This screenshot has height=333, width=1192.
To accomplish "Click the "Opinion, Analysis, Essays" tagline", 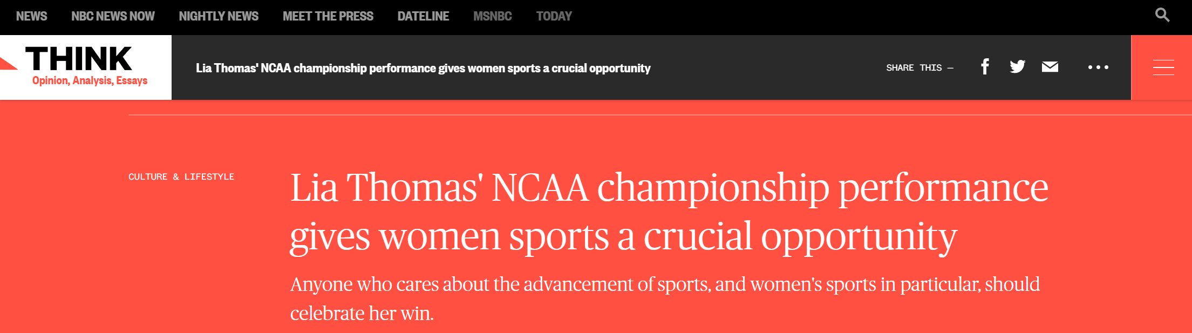I will click(x=90, y=80).
